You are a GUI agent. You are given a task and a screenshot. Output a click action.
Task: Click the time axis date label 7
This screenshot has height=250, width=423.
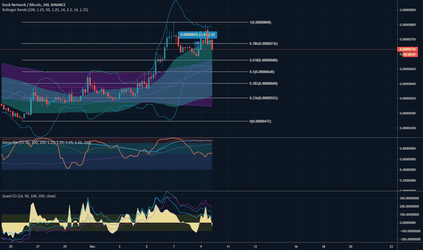pyautogui.click(x=174, y=246)
